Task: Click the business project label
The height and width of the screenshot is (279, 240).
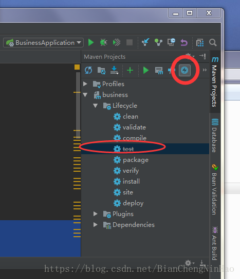Action: (x=115, y=95)
